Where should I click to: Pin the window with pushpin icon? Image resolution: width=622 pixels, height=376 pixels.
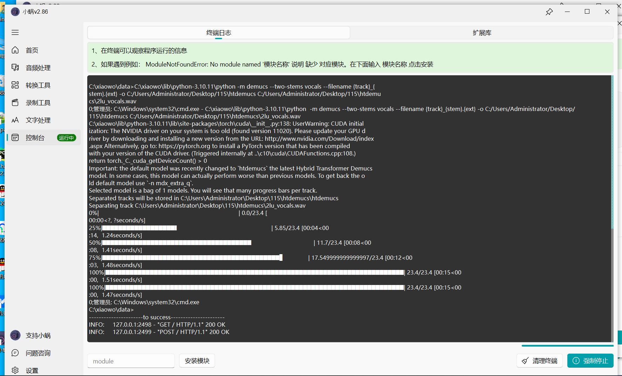coord(549,12)
